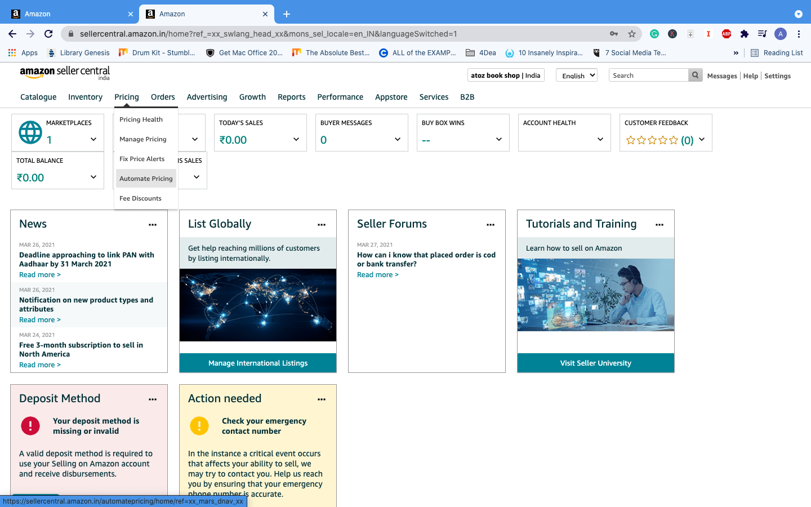Open the News widget three-dot menu
Screen dimensions: 811x507
pos(153,225)
